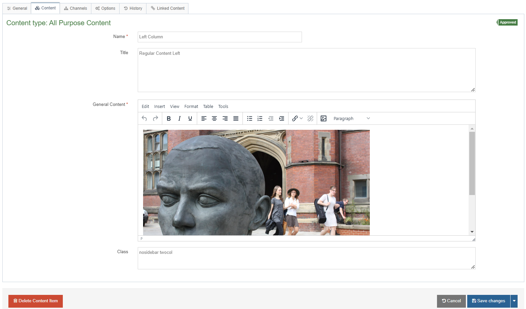Click the remove link icon
Viewport: 526px width, 309px height.
[x=310, y=118]
